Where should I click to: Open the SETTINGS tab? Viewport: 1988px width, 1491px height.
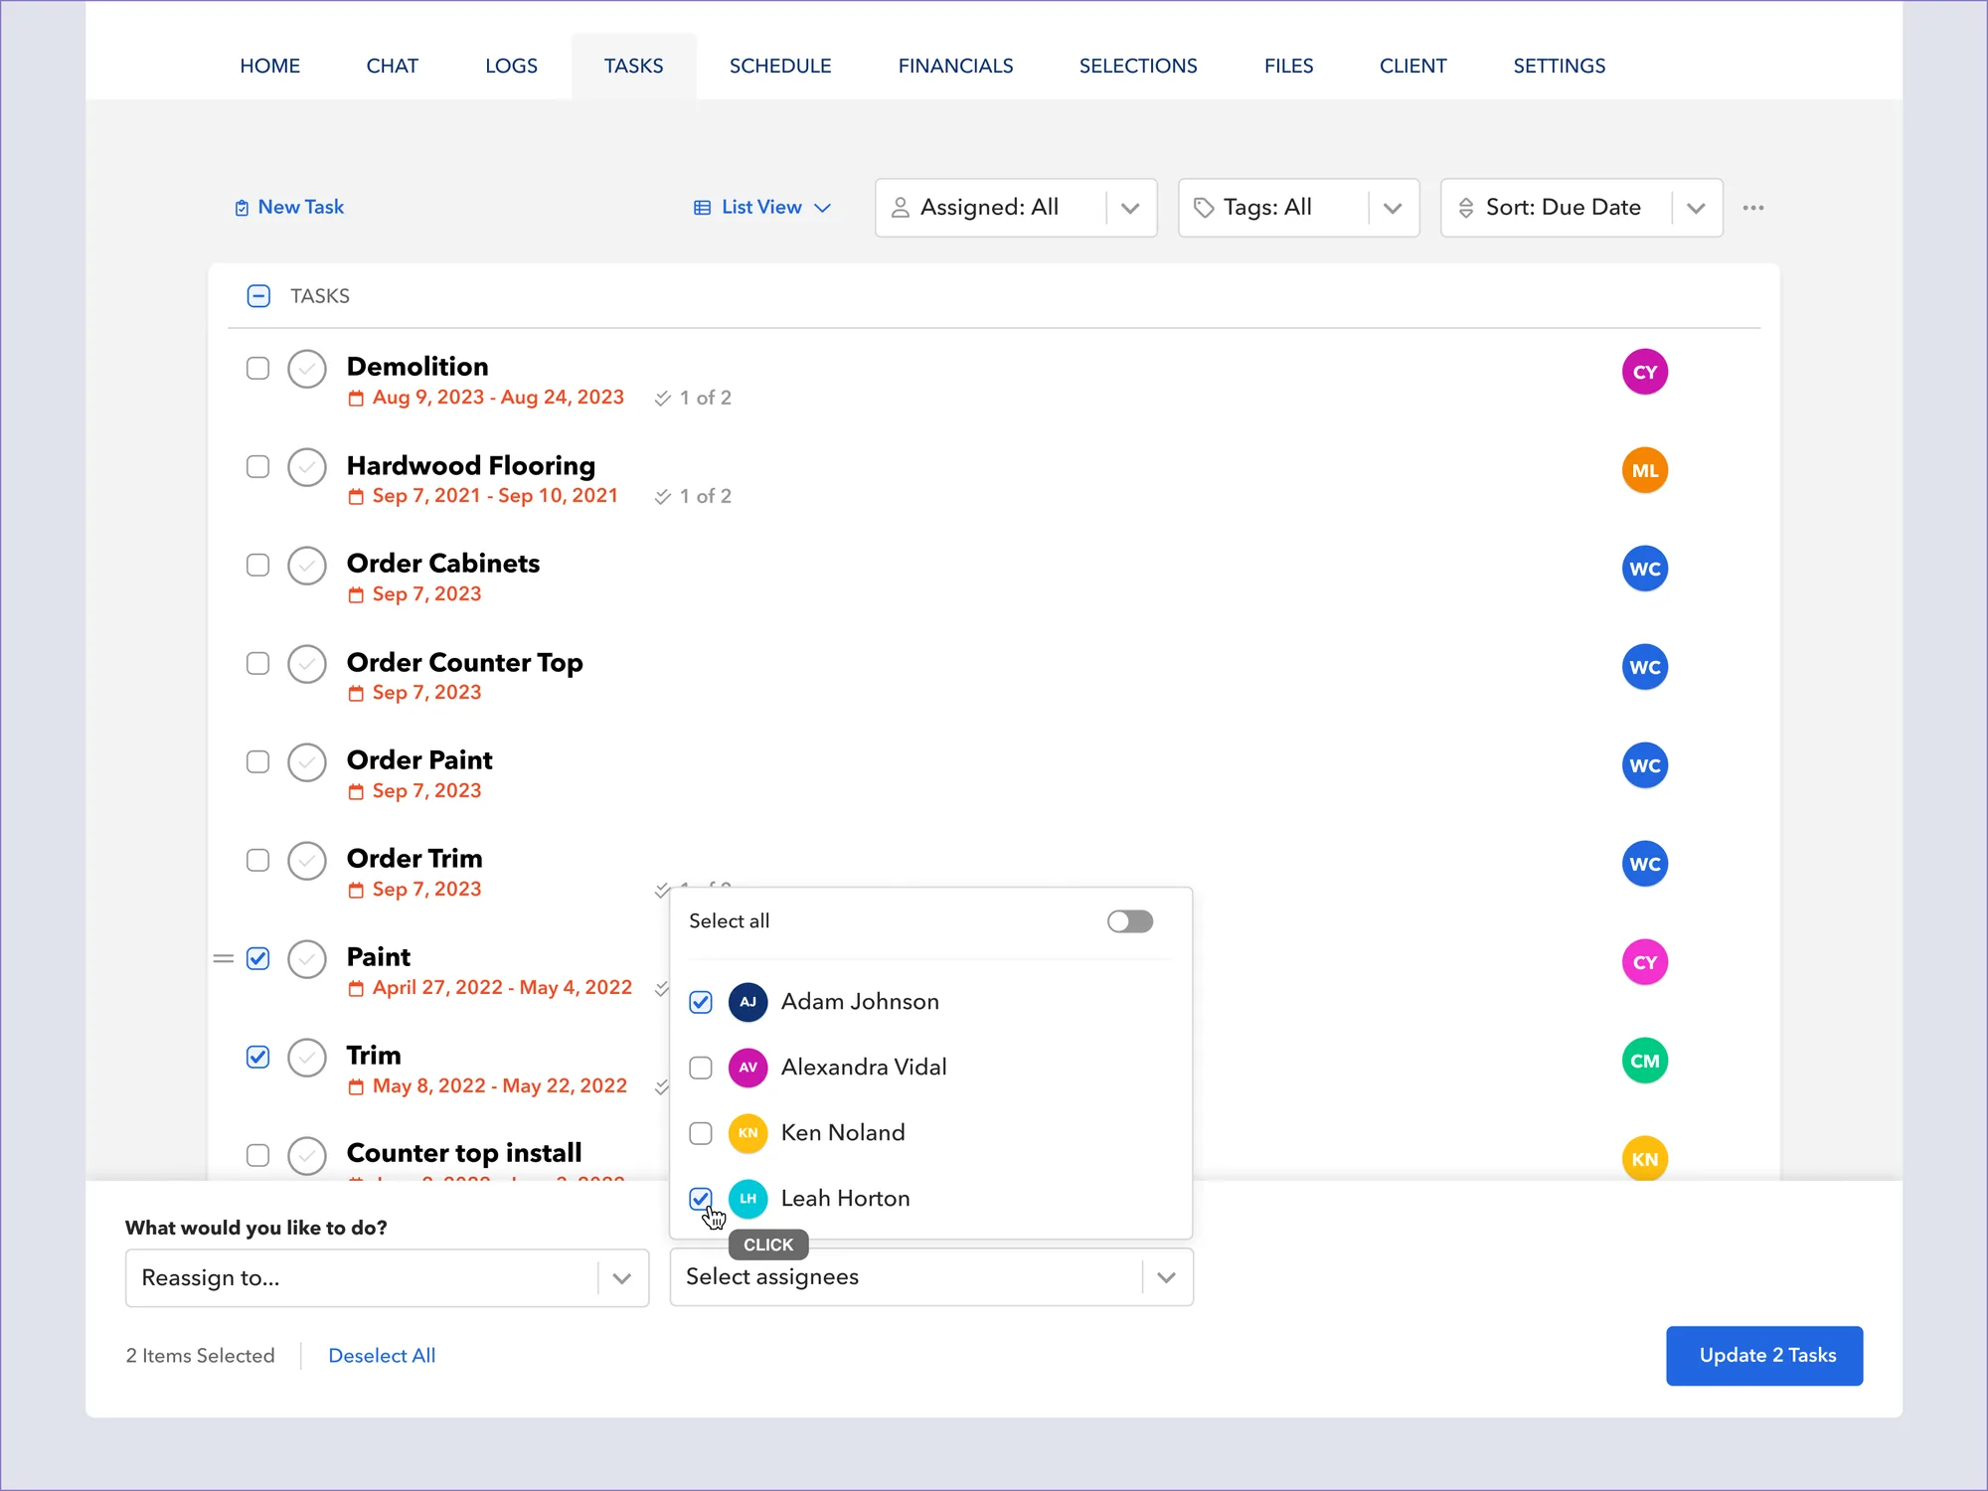tap(1559, 66)
